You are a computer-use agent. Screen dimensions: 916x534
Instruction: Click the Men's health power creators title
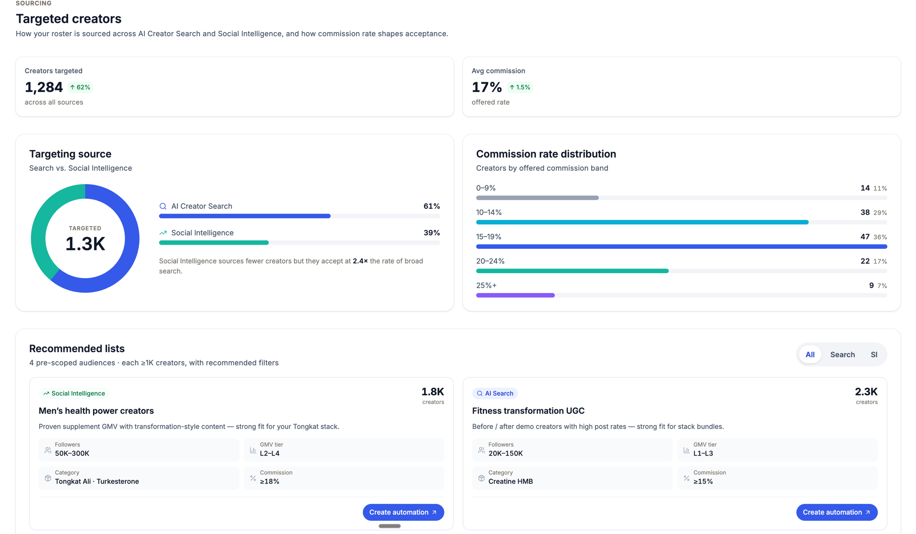(96, 411)
